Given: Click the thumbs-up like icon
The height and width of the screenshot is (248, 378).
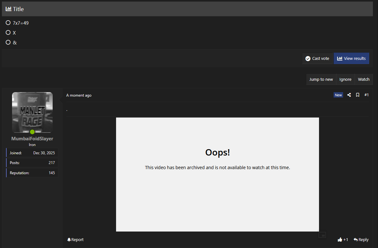Looking at the screenshot, I should pos(340,240).
